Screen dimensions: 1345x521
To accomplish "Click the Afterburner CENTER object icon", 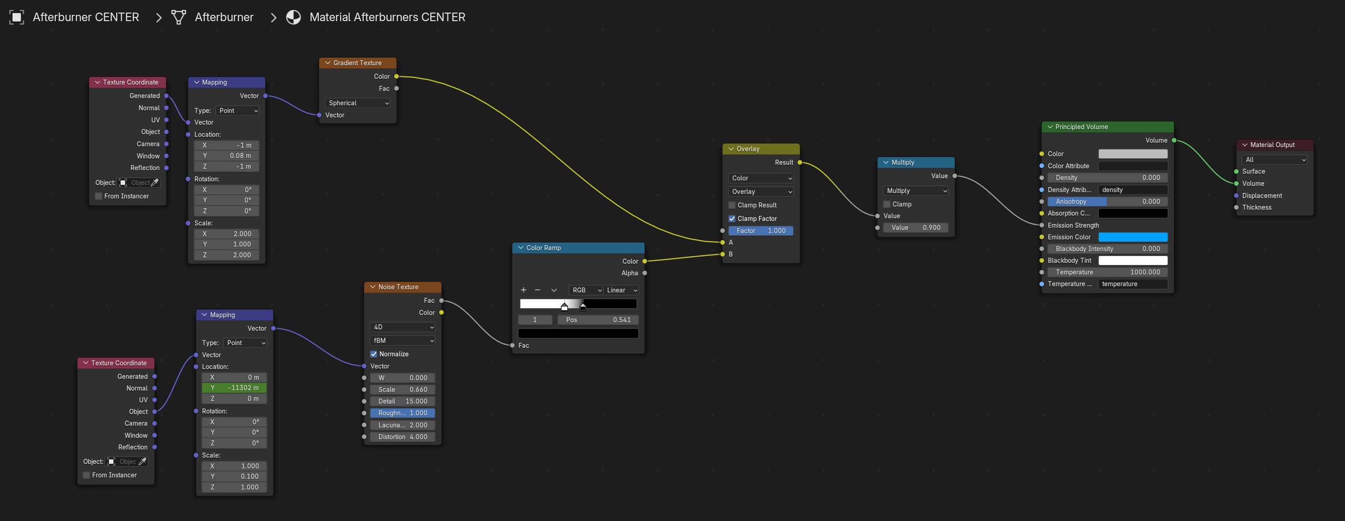I will pos(17,17).
